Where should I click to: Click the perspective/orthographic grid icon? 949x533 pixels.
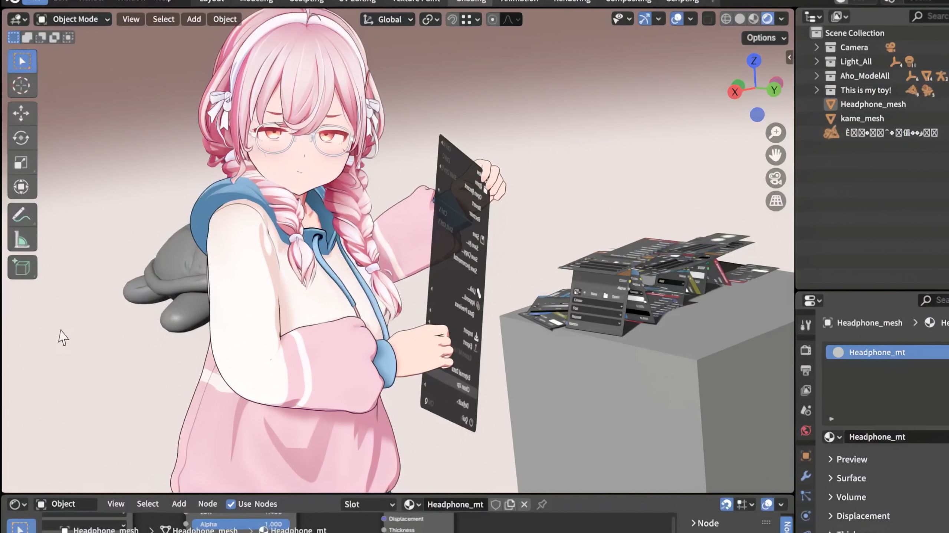point(775,201)
